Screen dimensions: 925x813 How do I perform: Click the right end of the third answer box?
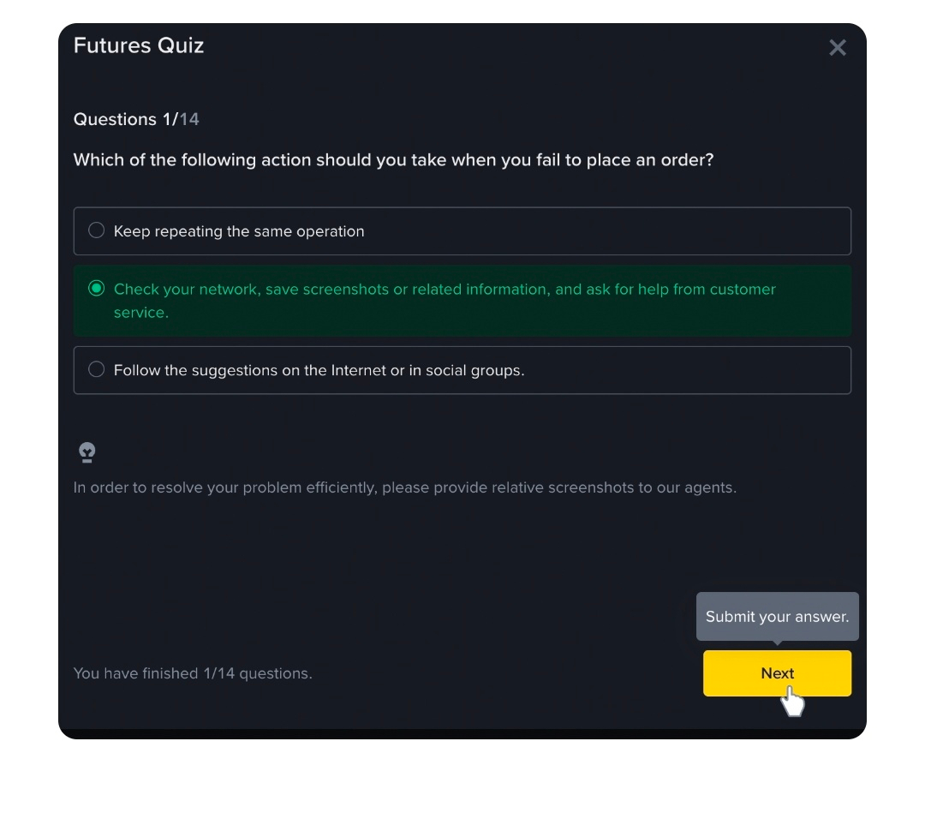click(x=822, y=370)
